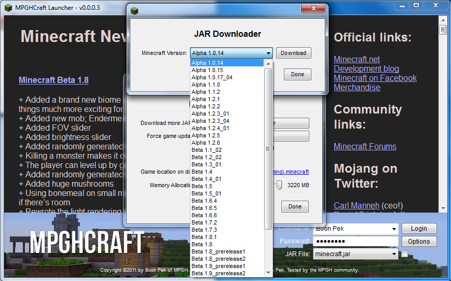
Task: Toggle the checkbox next to JAR File
Action: [404, 254]
